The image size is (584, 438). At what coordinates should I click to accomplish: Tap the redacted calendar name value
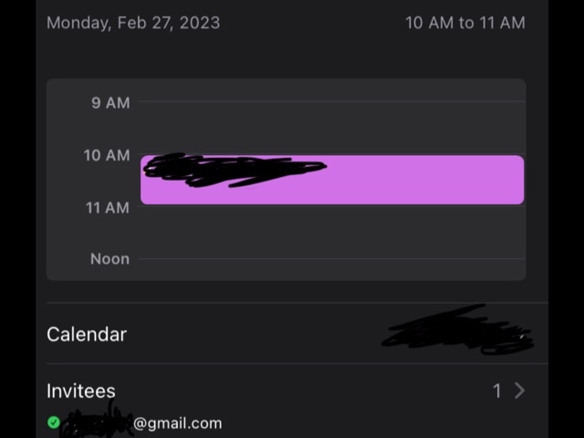pyautogui.click(x=458, y=332)
